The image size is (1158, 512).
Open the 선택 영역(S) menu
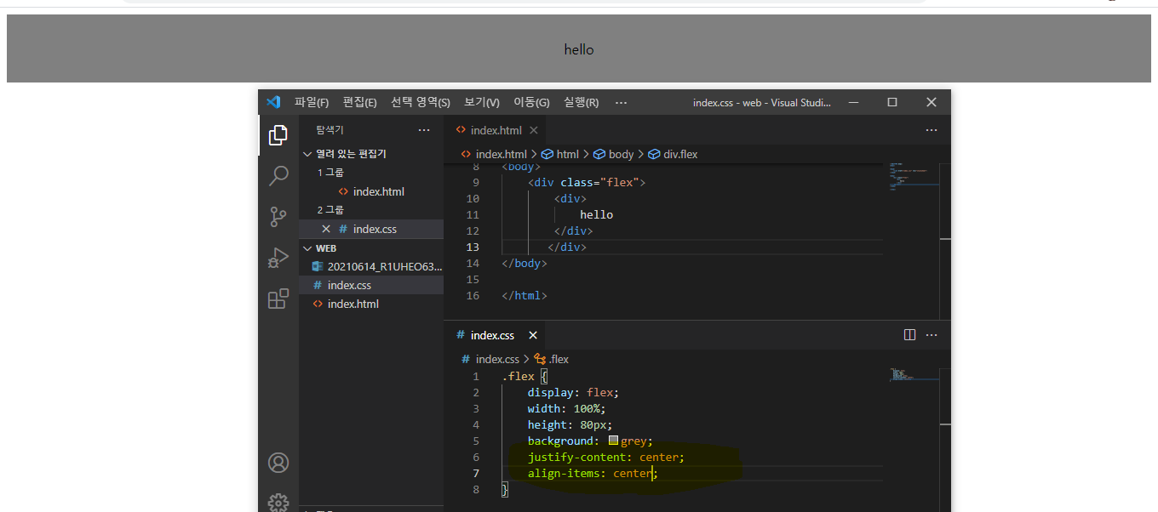click(x=421, y=102)
